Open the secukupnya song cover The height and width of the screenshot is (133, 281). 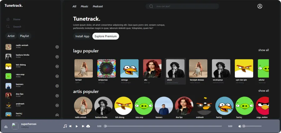click(221, 68)
